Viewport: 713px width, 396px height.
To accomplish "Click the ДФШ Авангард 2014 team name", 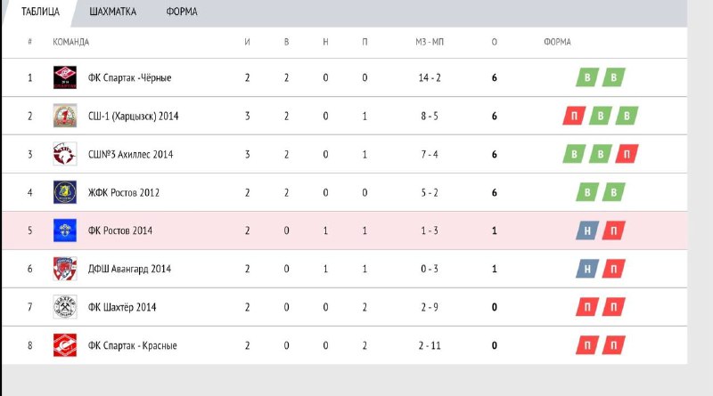I will point(129,269).
